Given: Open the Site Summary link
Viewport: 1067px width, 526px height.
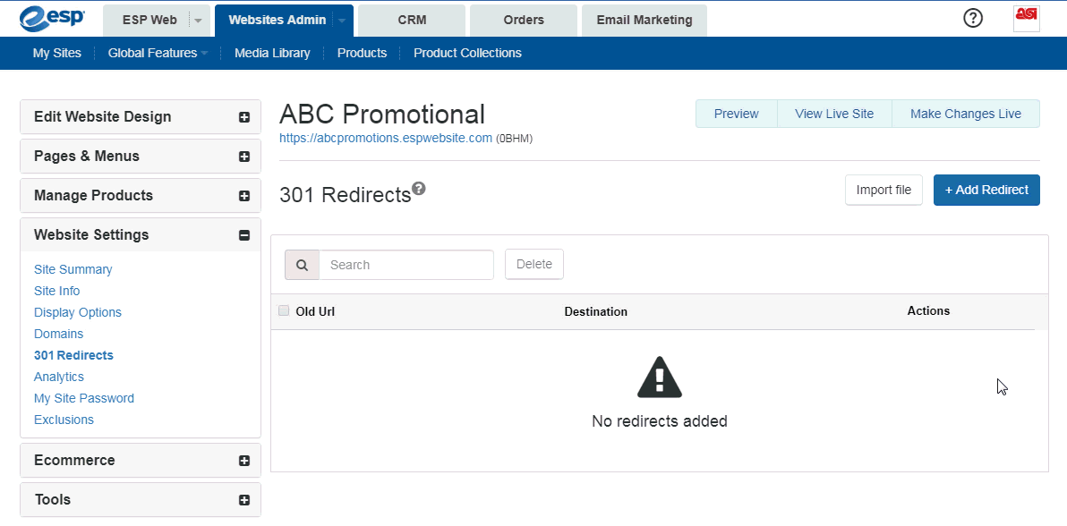Looking at the screenshot, I should click(73, 269).
